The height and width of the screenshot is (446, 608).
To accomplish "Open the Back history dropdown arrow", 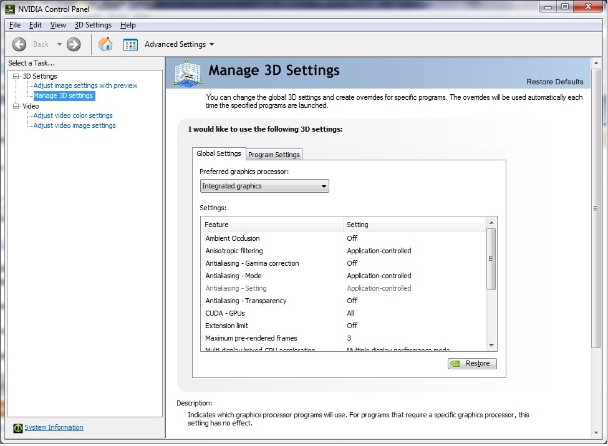I will click(59, 44).
